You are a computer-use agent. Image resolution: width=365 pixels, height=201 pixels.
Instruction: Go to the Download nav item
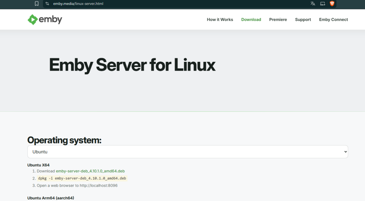tap(251, 19)
